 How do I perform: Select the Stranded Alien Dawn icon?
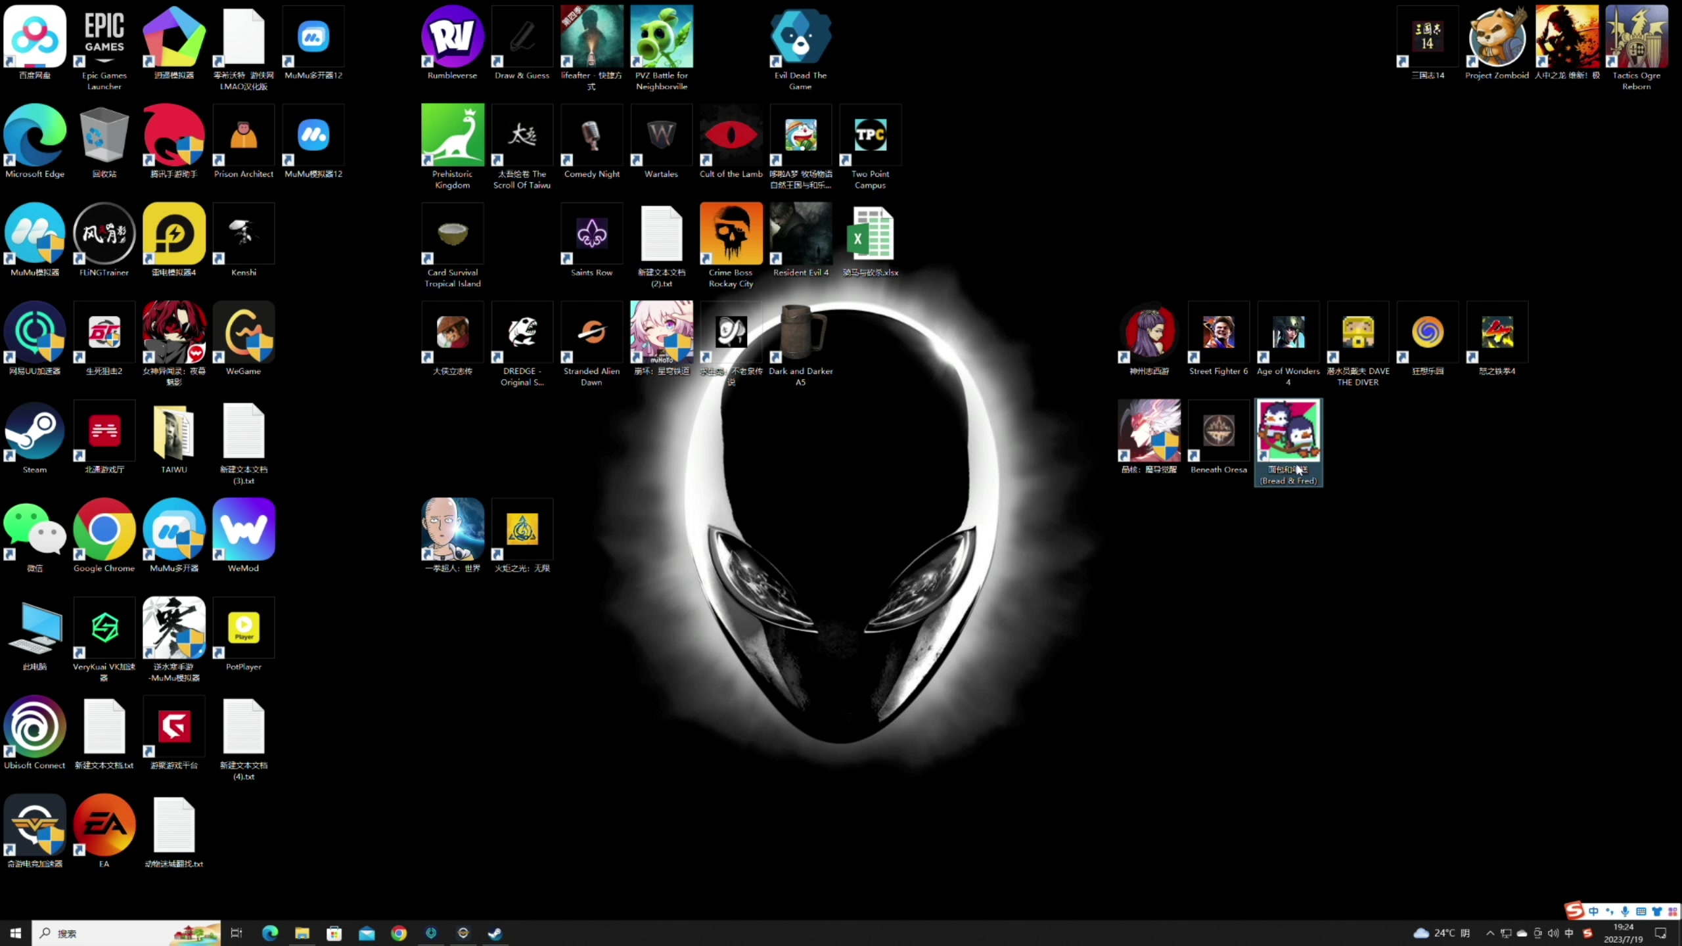click(592, 343)
